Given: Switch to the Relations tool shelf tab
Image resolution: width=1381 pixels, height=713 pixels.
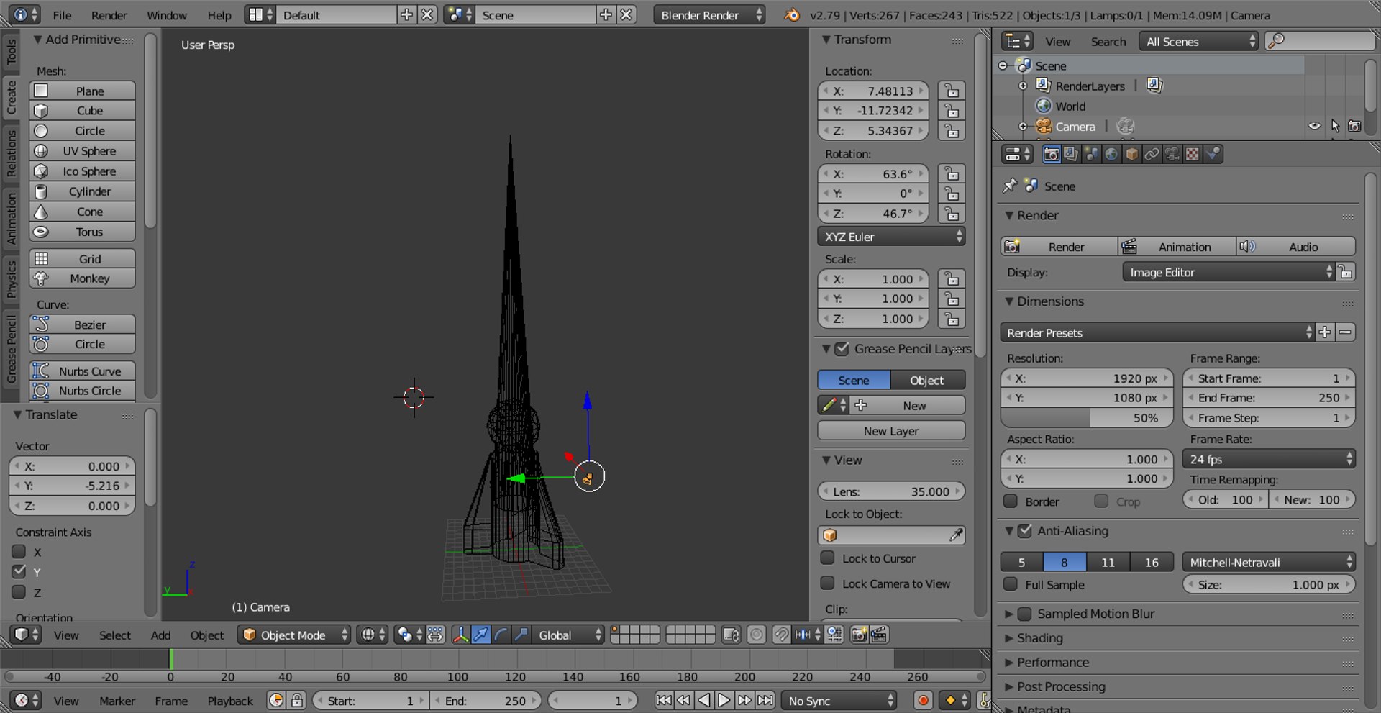Looking at the screenshot, I should [11, 153].
